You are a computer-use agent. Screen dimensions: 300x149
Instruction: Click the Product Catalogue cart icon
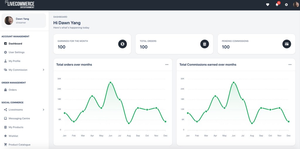(x=6, y=145)
